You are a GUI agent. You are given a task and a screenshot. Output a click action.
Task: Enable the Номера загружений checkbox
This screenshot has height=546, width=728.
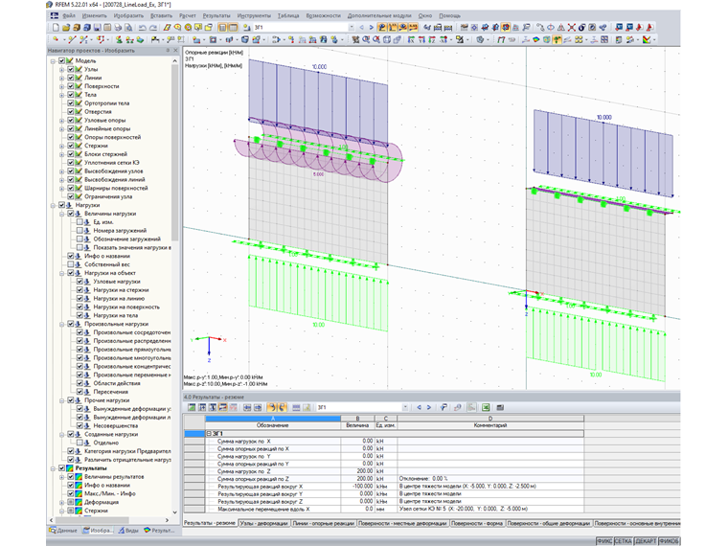point(80,230)
